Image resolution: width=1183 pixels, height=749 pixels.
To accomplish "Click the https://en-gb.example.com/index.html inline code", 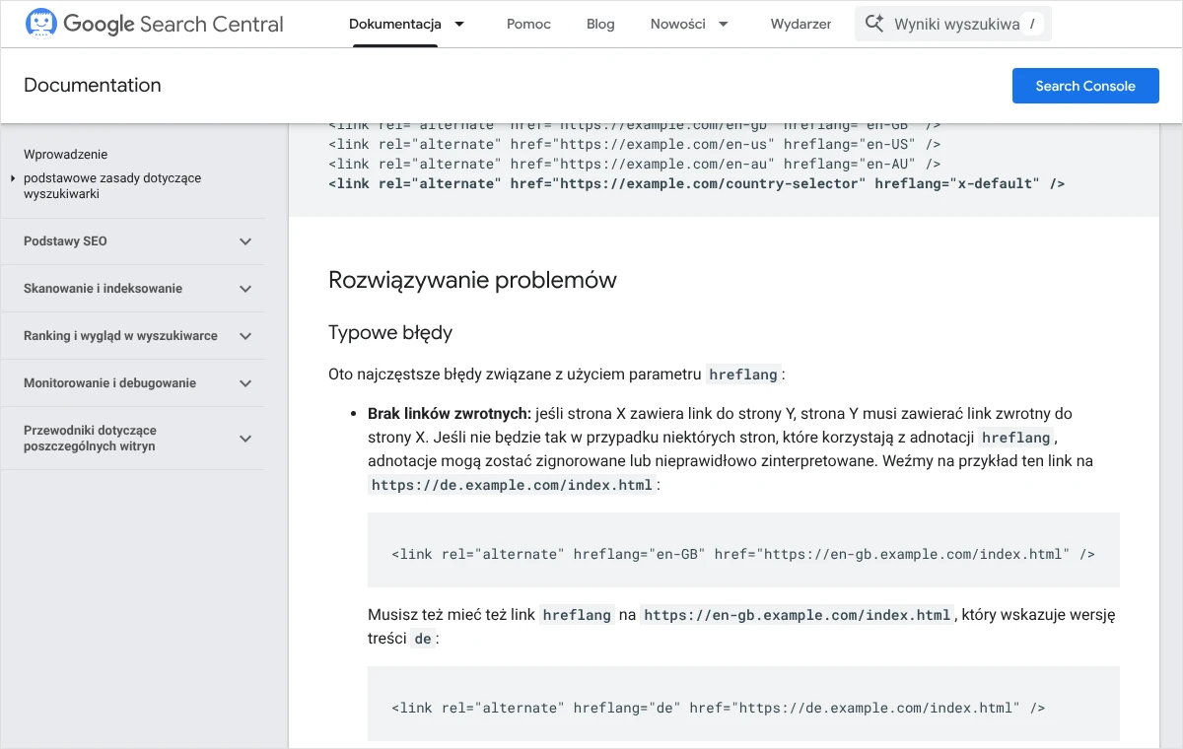I will click(x=797, y=615).
